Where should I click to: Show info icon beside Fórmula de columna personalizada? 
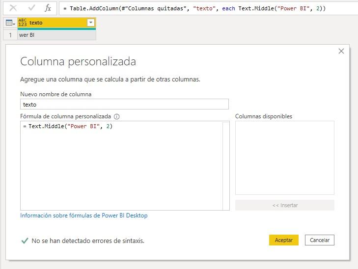(117, 117)
